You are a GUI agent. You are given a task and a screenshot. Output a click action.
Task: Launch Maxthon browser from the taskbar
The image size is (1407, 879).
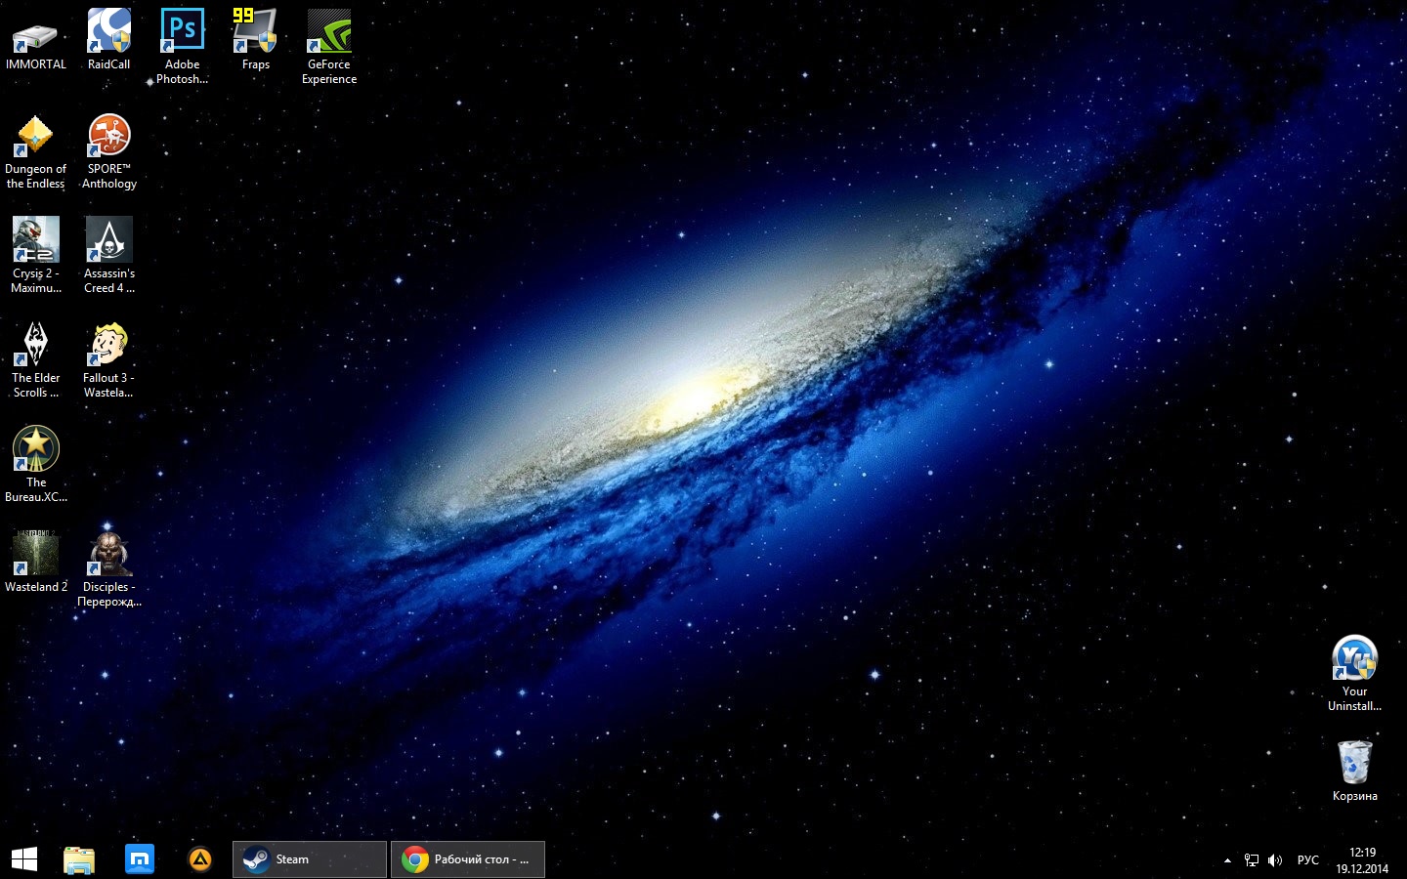click(140, 859)
